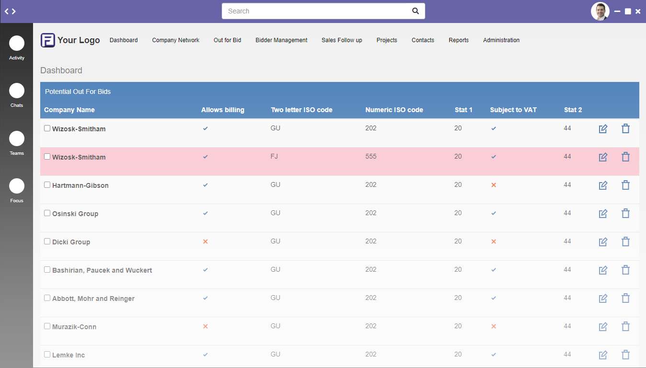This screenshot has width=646, height=368.
Task: Sort by Company Name column header
Action: click(69, 110)
